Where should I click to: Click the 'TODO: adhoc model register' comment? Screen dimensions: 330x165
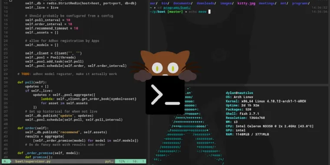(x=67, y=74)
